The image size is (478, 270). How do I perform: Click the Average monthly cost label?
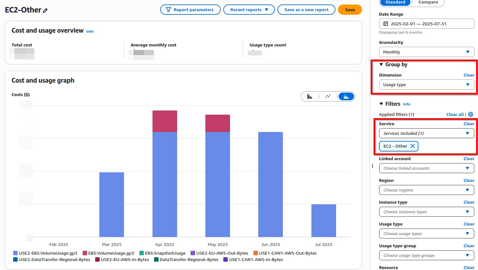pos(153,45)
